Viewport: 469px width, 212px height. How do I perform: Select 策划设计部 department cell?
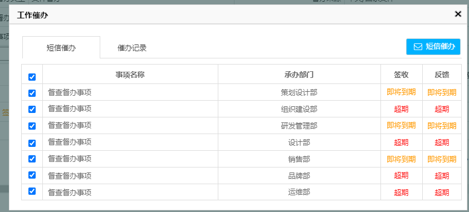(299, 92)
